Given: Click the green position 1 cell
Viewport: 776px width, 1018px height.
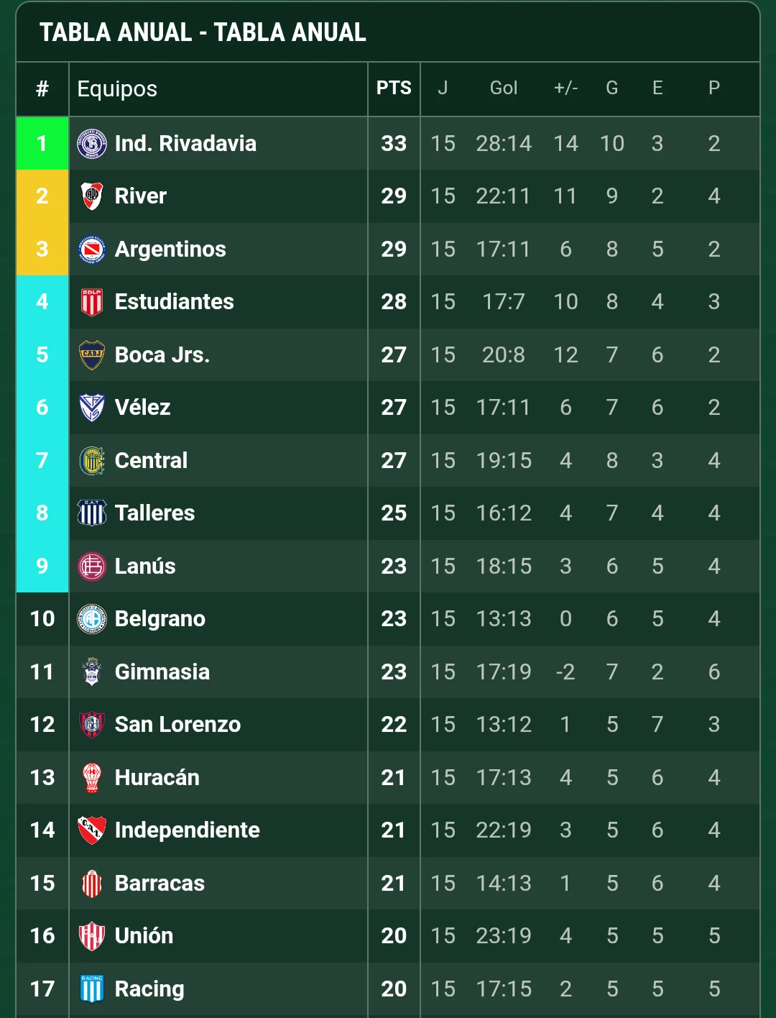Looking at the screenshot, I should tap(42, 144).
